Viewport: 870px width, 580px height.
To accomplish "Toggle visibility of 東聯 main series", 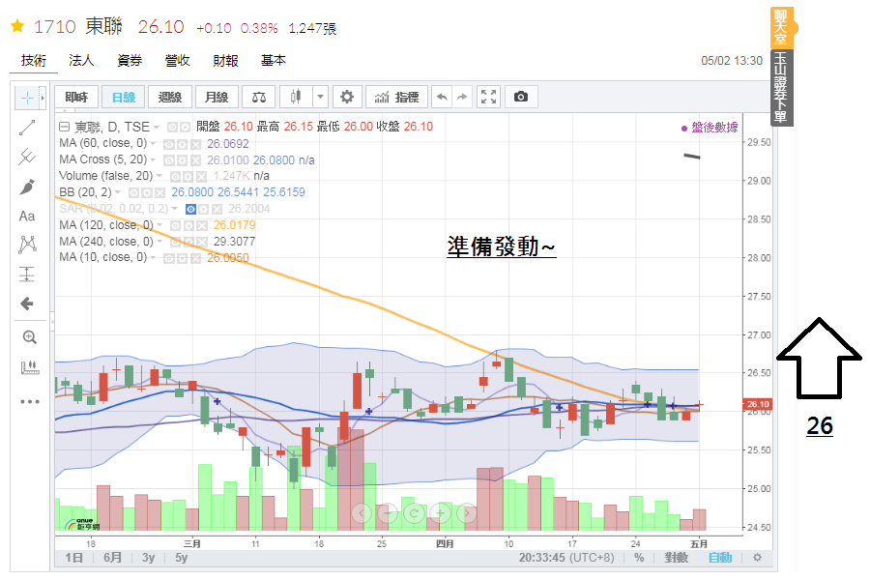I will pos(173,128).
